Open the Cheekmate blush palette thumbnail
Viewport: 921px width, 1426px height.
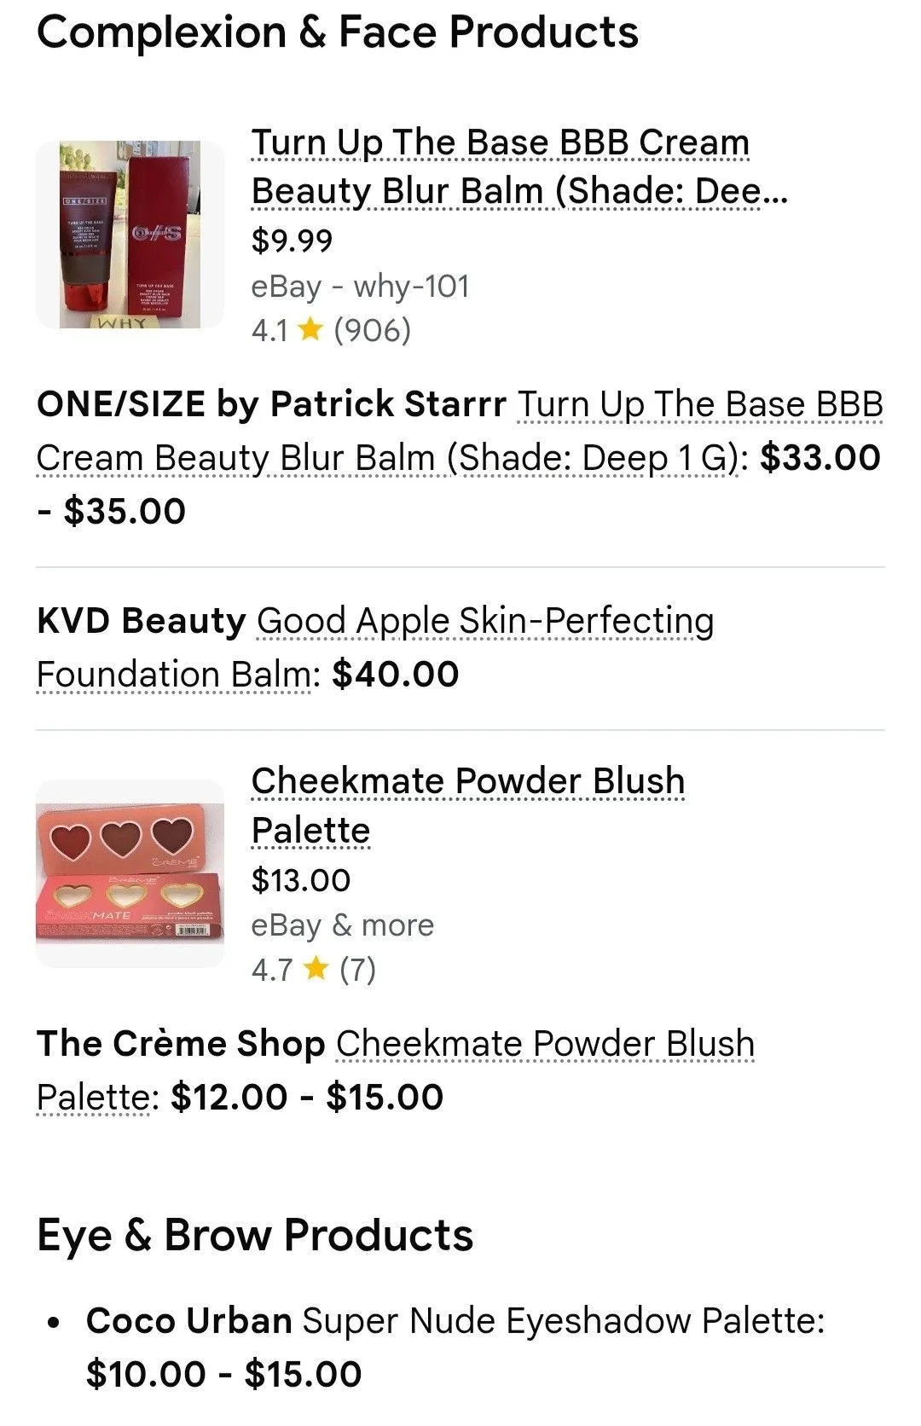(x=130, y=873)
